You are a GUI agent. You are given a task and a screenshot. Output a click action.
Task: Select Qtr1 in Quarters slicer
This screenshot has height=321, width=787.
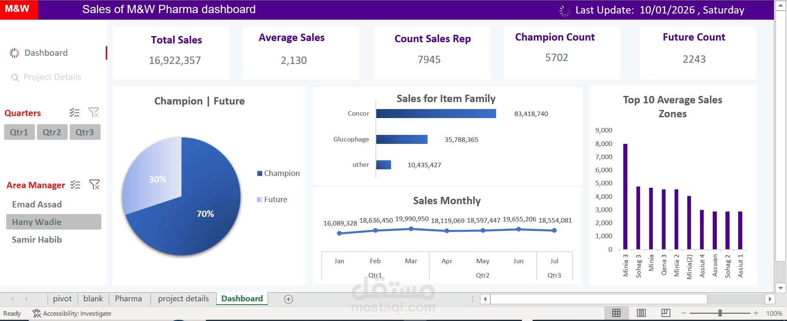[x=19, y=132]
